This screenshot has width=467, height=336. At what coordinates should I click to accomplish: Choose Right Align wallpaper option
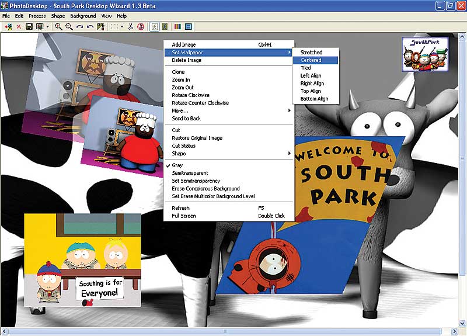316,84
